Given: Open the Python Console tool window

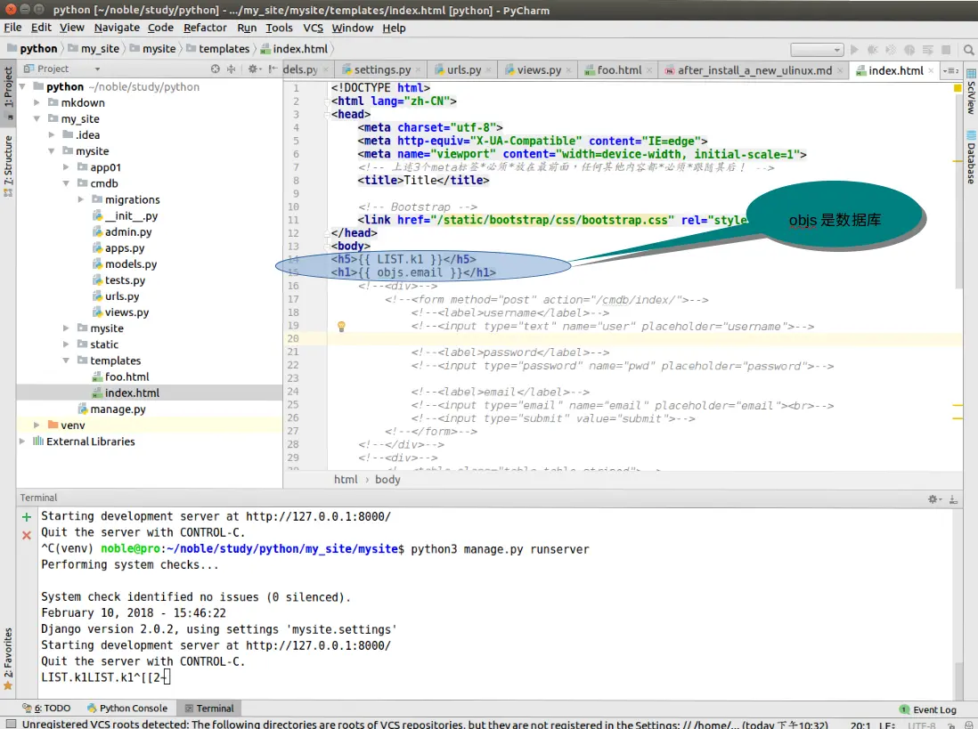Looking at the screenshot, I should click(126, 709).
